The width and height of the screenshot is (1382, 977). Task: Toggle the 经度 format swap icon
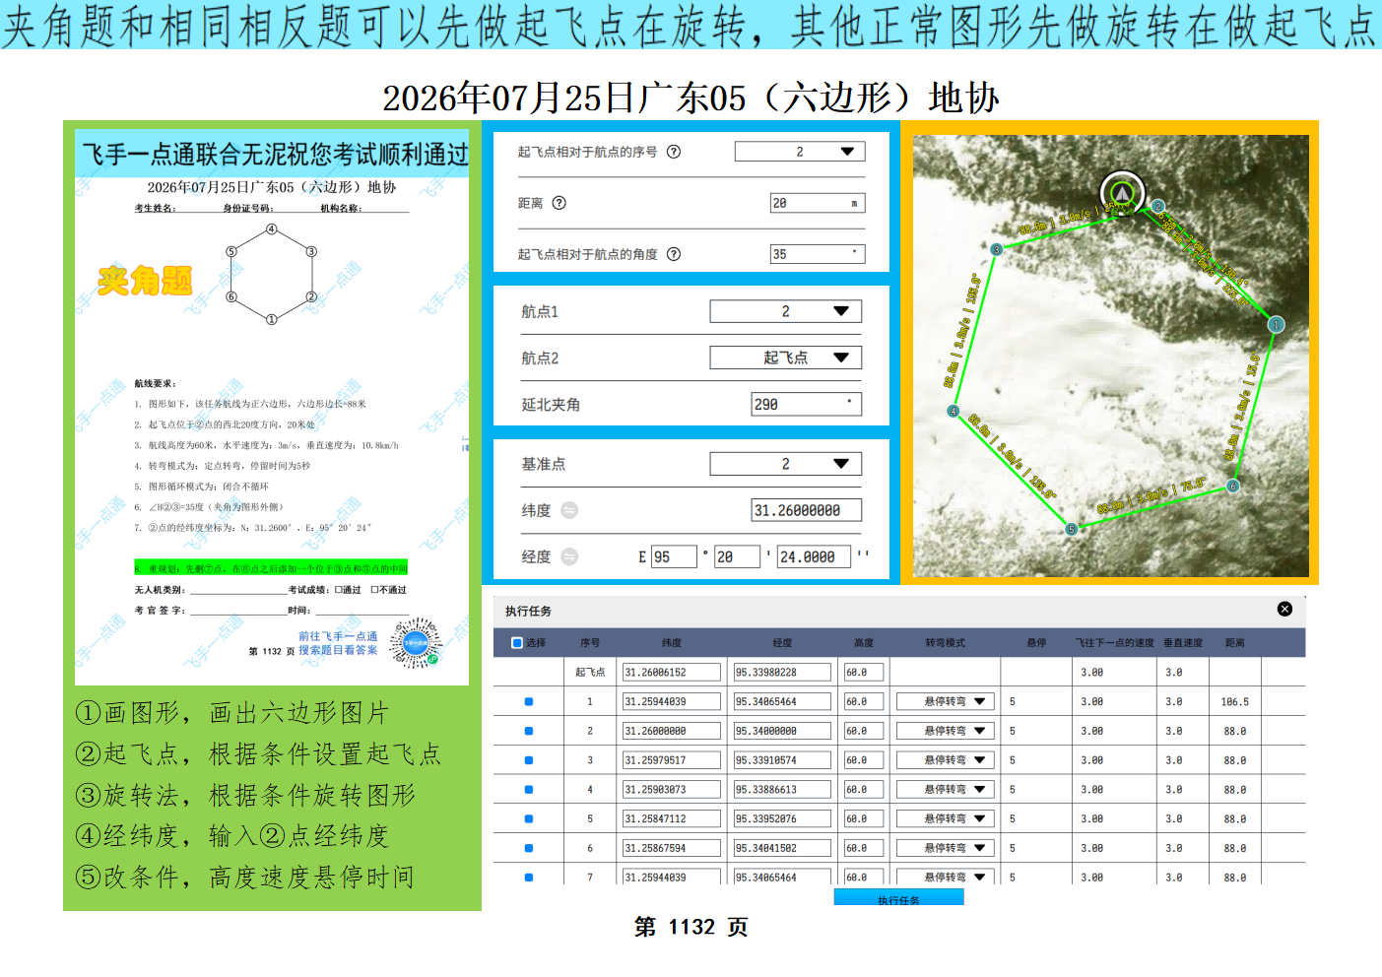[x=569, y=556]
